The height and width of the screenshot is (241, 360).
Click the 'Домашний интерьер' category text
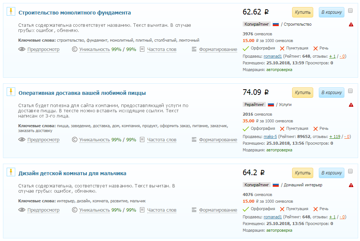303,185
